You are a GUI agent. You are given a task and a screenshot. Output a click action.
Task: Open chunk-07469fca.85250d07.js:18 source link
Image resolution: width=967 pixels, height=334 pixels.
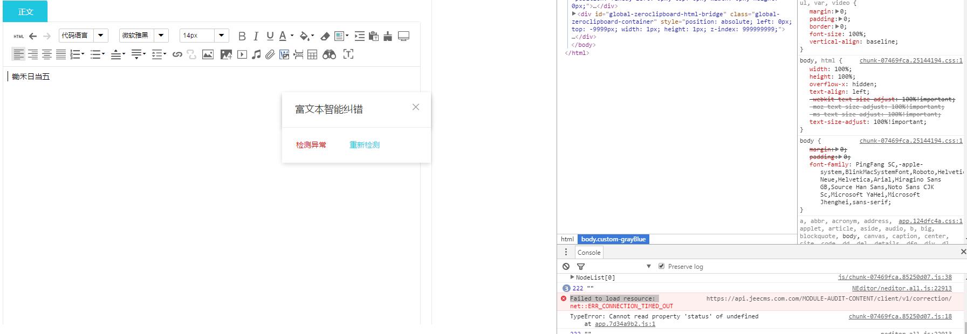(x=900, y=316)
